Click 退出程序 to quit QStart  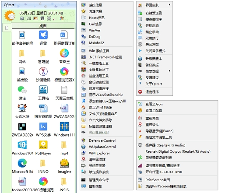click(155, 92)
